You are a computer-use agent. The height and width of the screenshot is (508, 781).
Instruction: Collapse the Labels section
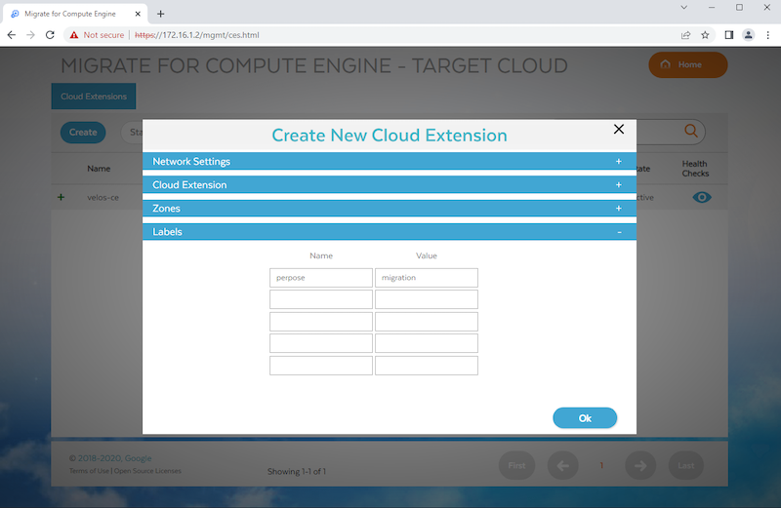tap(618, 232)
